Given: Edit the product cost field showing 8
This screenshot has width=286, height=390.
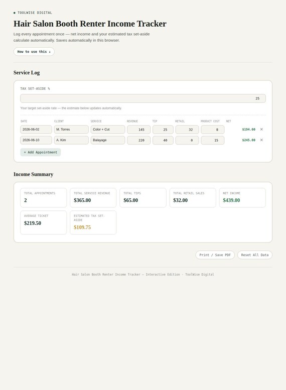Looking at the screenshot, I should click(x=213, y=129).
